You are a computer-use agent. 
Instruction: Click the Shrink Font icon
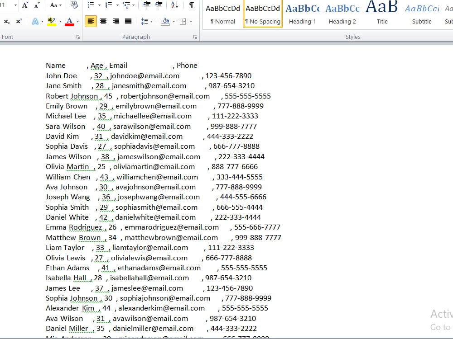[x=37, y=5]
